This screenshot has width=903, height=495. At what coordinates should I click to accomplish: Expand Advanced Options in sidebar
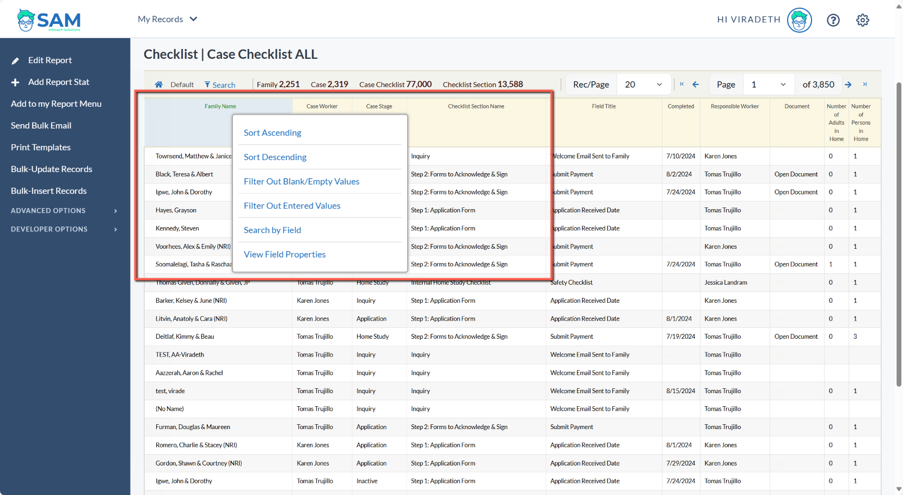coord(65,211)
